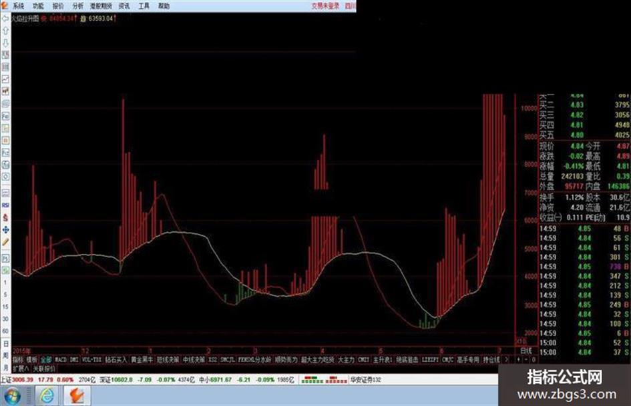631x406 pixels.
Task: Open the 功能 menu
Action: pos(38,5)
